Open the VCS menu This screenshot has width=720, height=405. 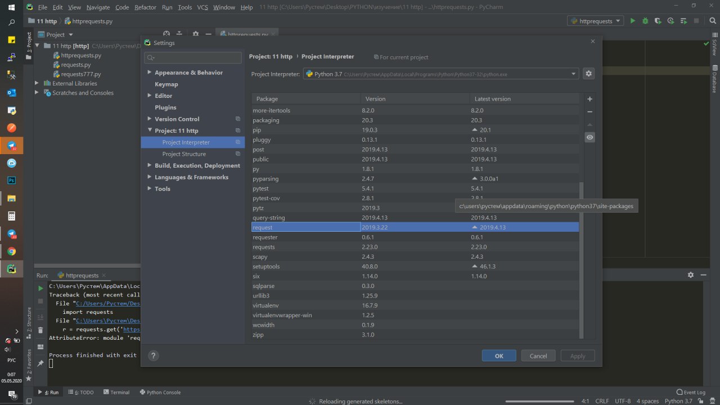202,7
